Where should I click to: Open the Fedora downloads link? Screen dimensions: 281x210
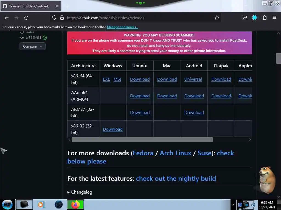coord(143,153)
